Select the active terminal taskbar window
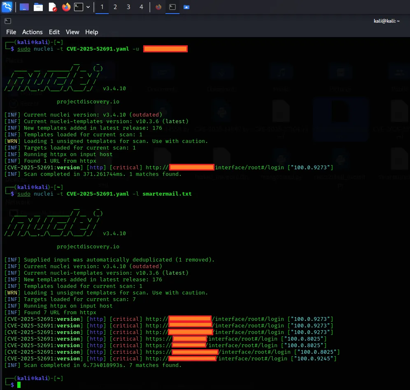The height and width of the screenshot is (390, 410). pyautogui.click(x=173, y=7)
